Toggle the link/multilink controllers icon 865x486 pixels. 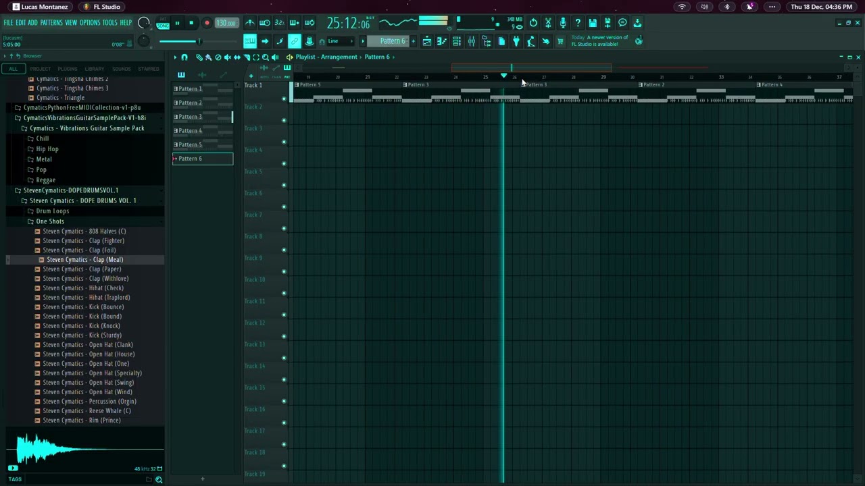[x=295, y=41]
